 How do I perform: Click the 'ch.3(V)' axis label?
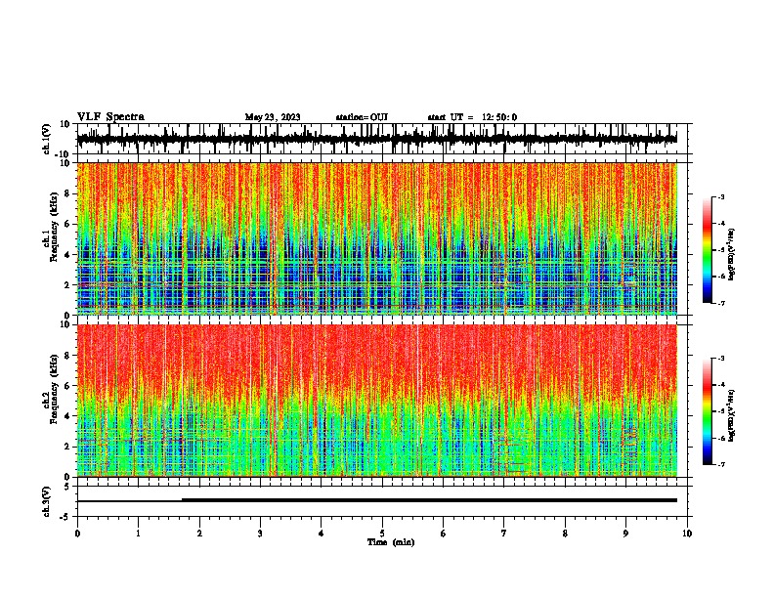click(46, 501)
